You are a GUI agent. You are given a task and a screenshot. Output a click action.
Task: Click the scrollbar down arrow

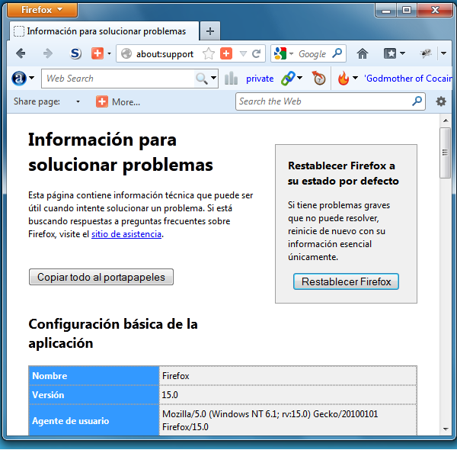pos(446,429)
